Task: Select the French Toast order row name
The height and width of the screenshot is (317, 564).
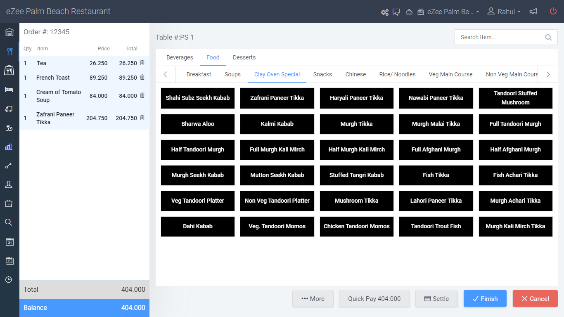Action: click(x=53, y=78)
